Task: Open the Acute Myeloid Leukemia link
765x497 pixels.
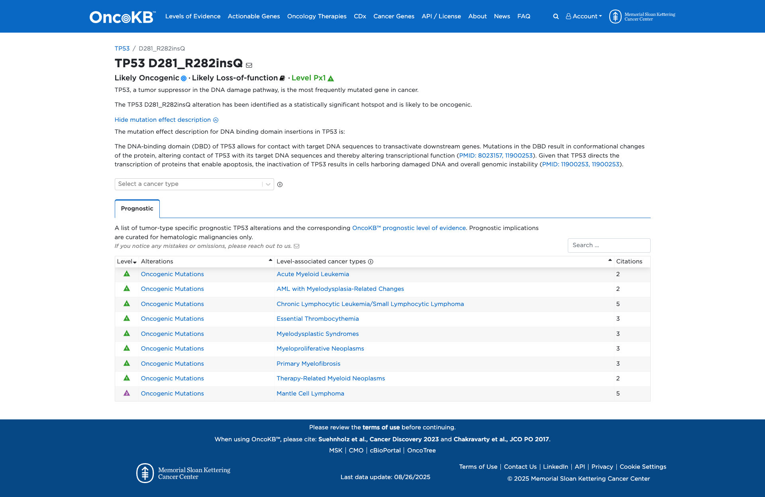Action: click(313, 274)
